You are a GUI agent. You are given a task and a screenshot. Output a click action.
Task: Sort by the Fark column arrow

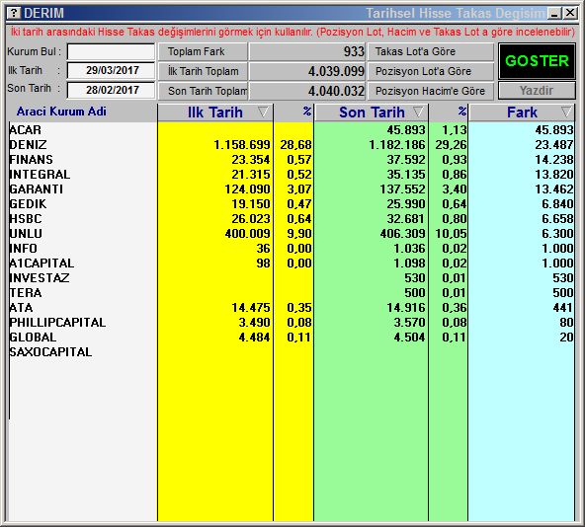click(x=566, y=112)
